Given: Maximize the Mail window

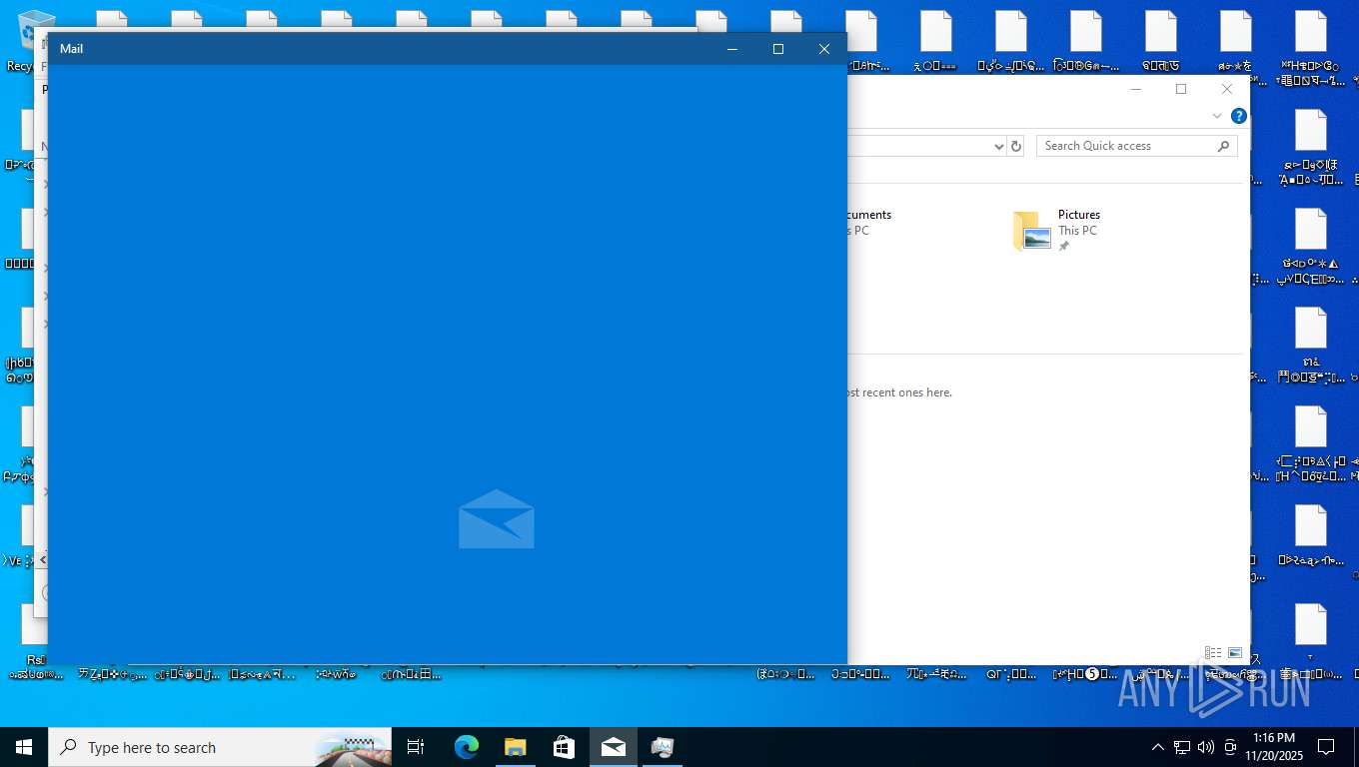Looking at the screenshot, I should coord(778,49).
